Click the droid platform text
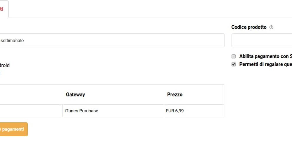This screenshot has width=292, height=146. 5,65
